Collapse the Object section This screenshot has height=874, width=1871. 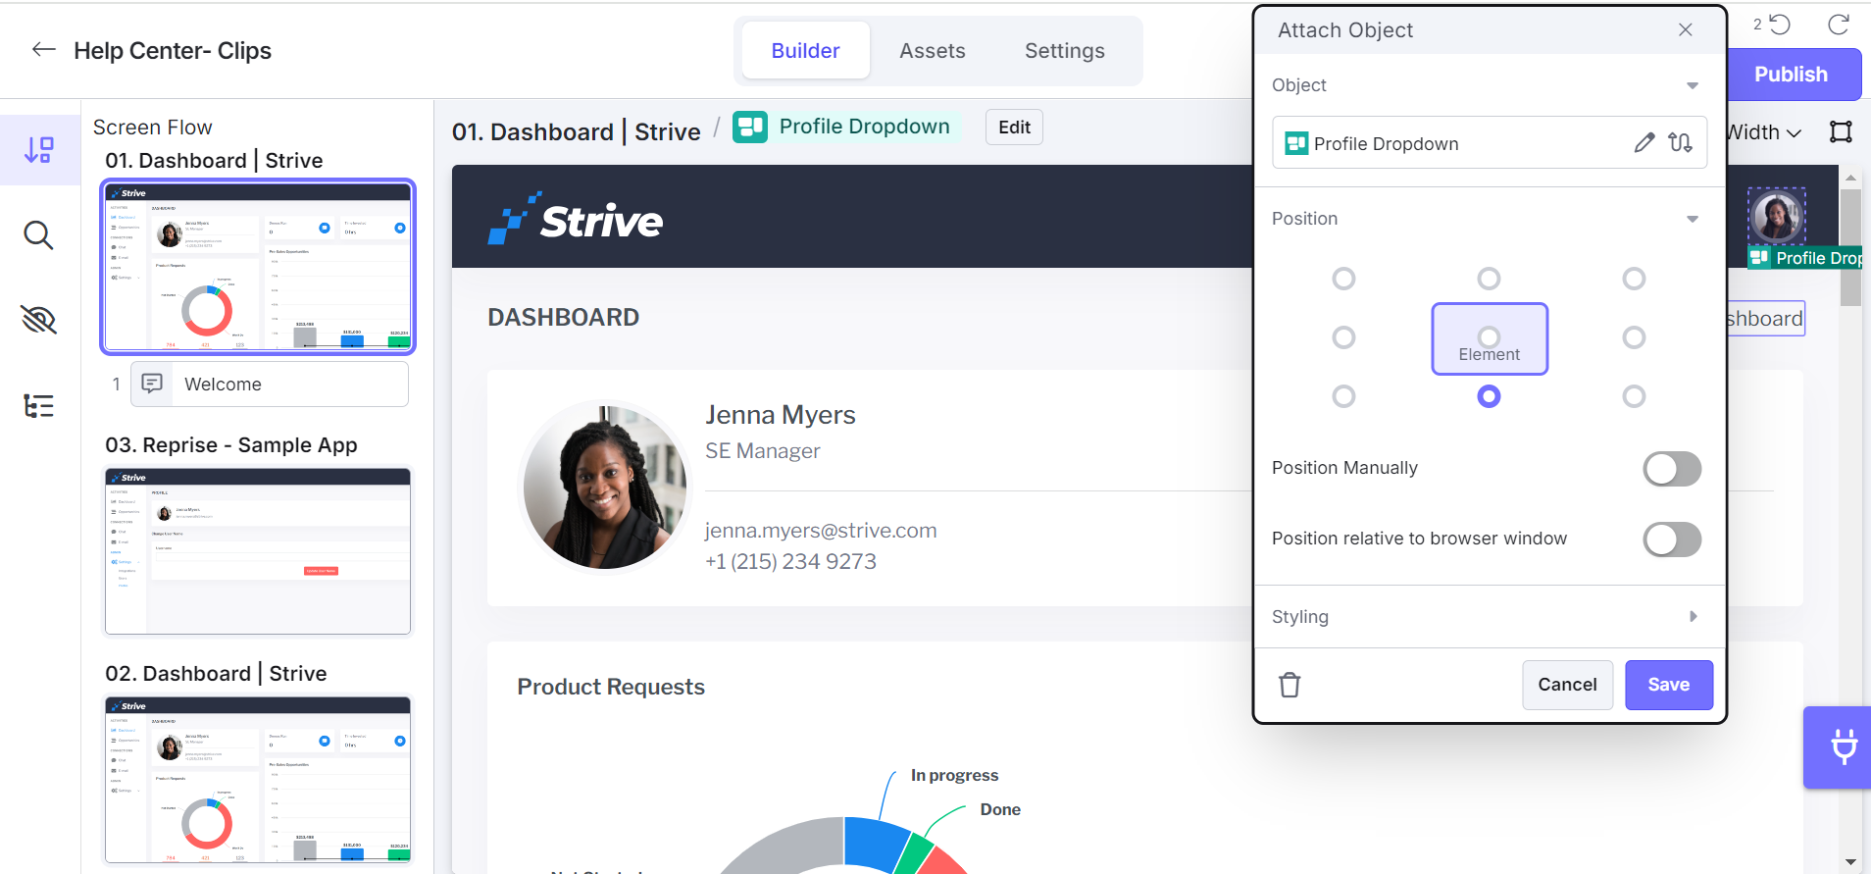tap(1693, 85)
